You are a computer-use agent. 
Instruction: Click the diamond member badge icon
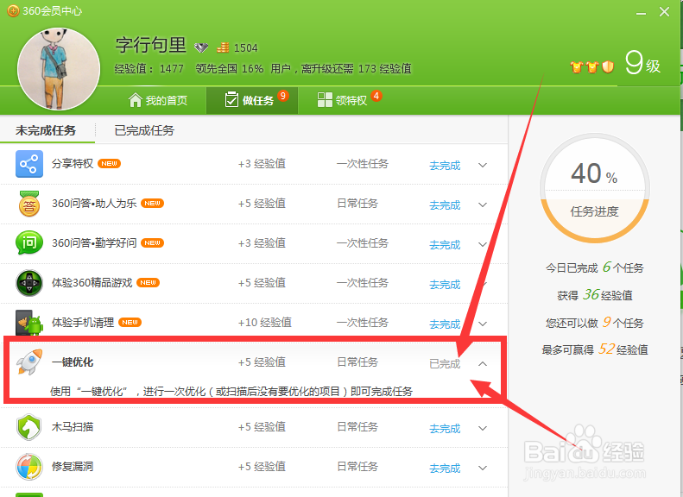coord(201,47)
